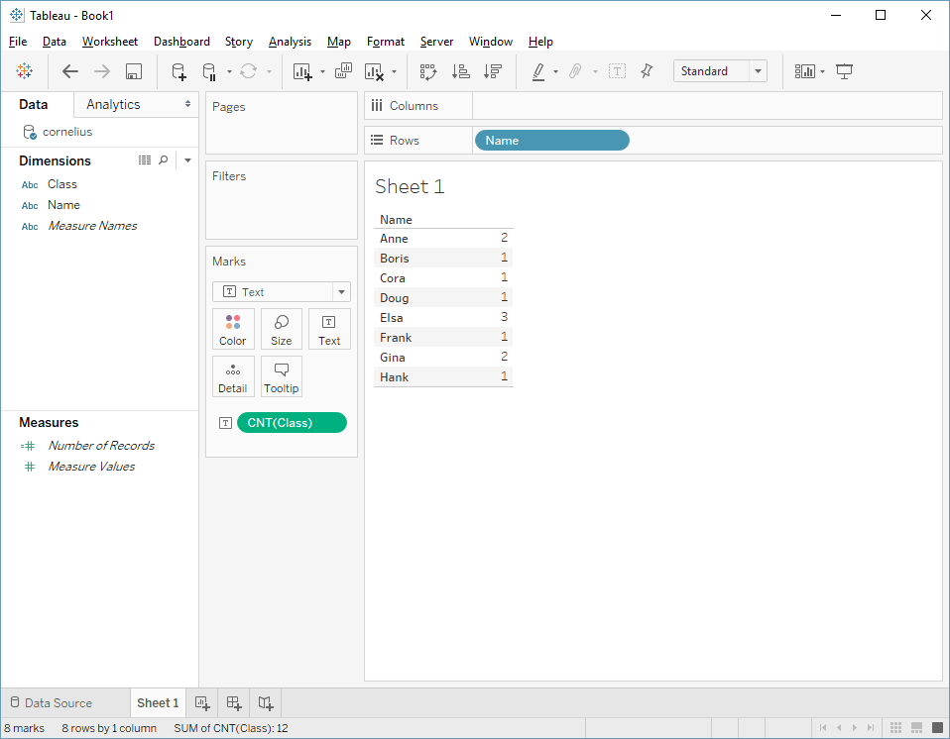950x739 pixels.
Task: Switch to the Analytics tab
Action: click(x=113, y=104)
